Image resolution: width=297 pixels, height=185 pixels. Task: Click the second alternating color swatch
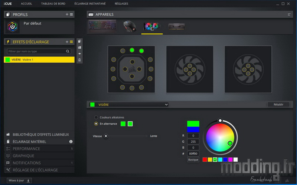pyautogui.click(x=130, y=124)
